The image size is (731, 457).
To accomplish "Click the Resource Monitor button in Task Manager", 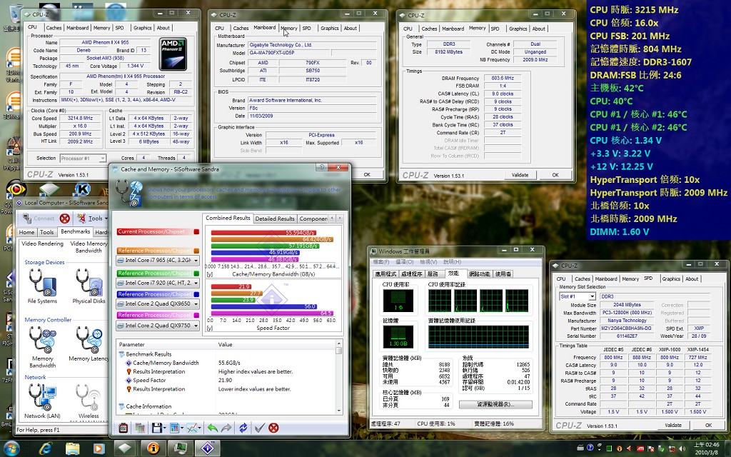I will [x=495, y=404].
